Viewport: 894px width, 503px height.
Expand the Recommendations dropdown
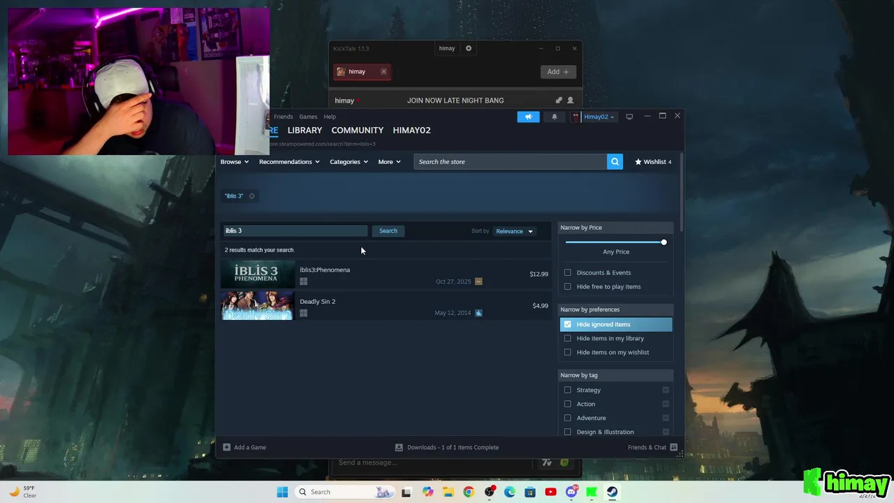pos(289,161)
